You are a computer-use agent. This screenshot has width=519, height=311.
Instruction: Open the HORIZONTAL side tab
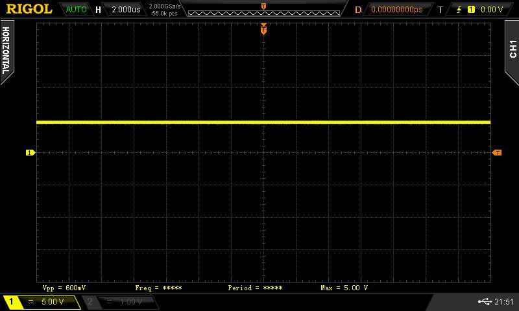6,50
